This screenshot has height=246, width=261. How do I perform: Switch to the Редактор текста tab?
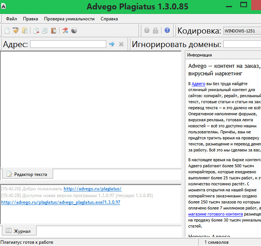tap(27, 174)
